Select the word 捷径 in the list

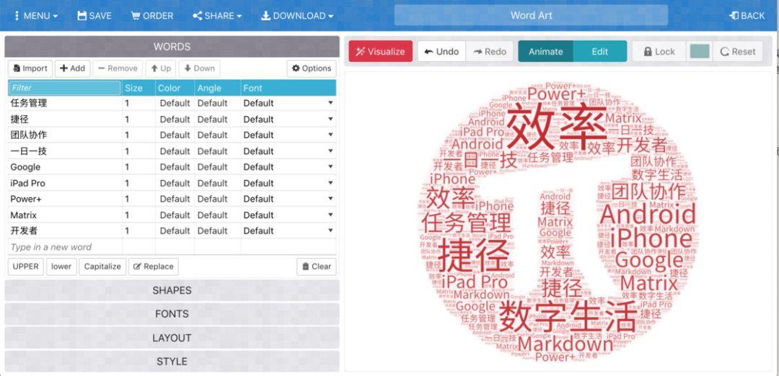pos(19,119)
